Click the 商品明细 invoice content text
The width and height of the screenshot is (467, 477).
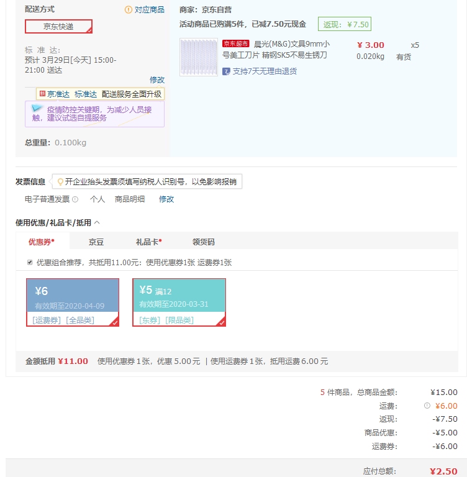pos(130,199)
